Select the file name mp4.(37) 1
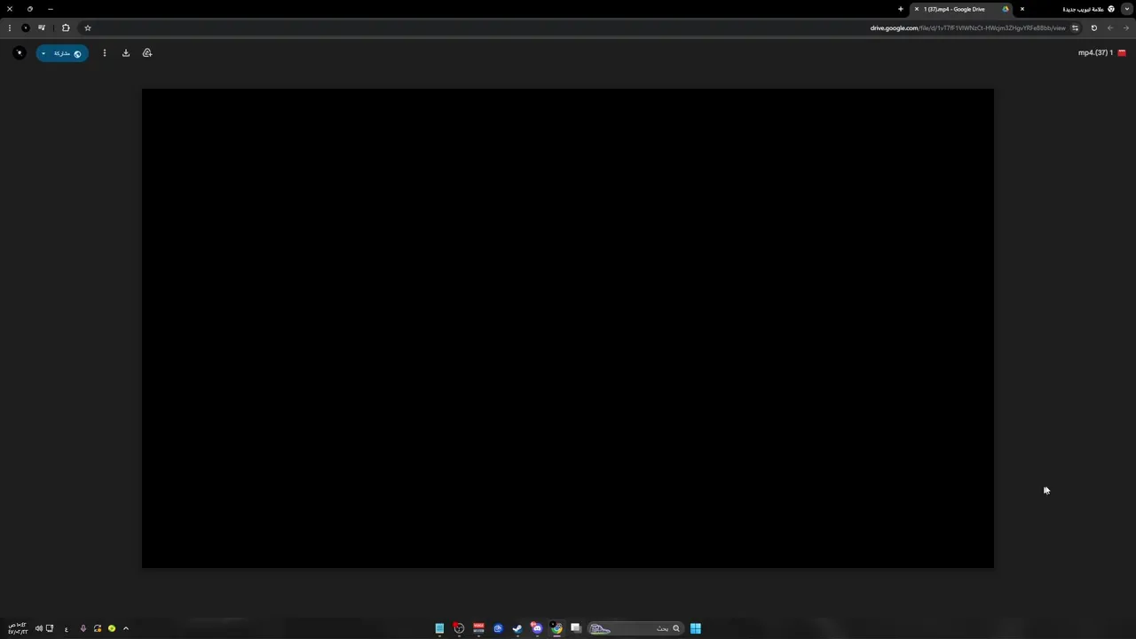 (x=1095, y=52)
